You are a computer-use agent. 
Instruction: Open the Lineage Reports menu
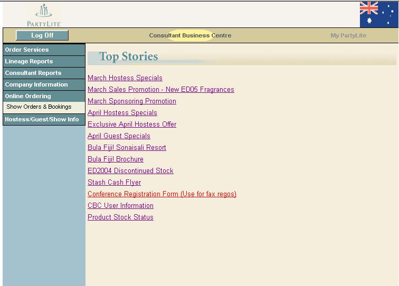(44, 61)
